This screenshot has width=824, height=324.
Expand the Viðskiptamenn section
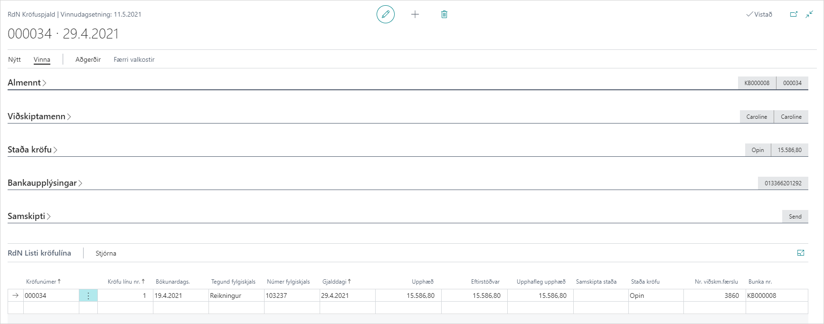39,116
